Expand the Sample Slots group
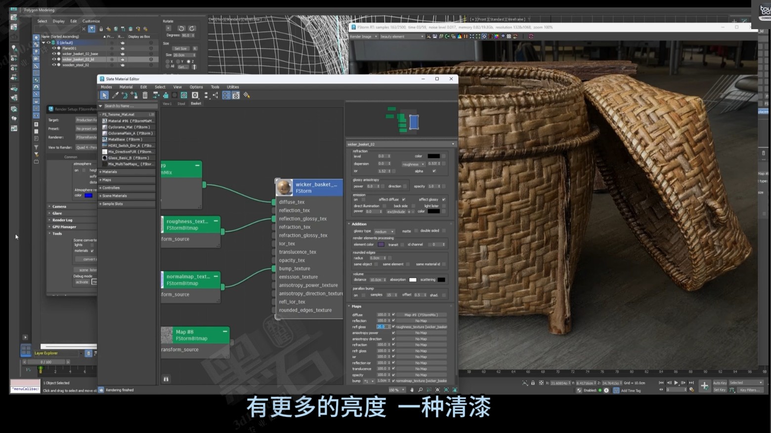Image resolution: width=771 pixels, height=433 pixels. (x=128, y=203)
